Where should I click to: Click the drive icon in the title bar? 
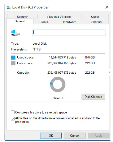(9, 8)
